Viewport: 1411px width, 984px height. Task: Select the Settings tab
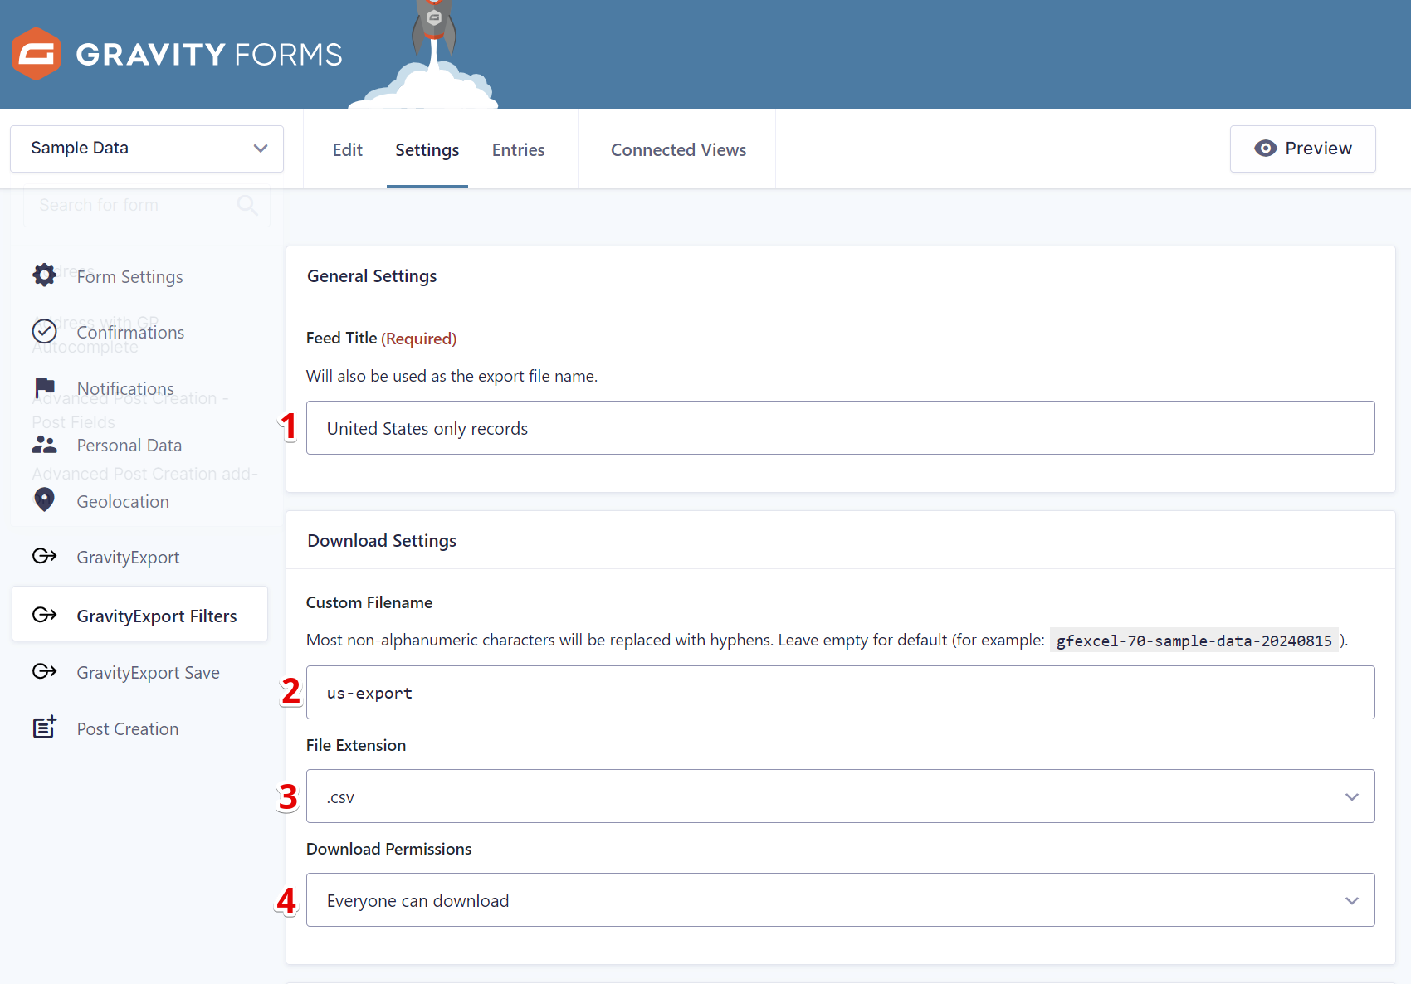click(x=427, y=150)
